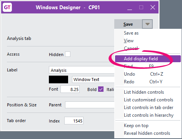The height and width of the screenshot is (139, 182).
Task: Uncheck the Bold checkbox
Action: pyautogui.click(x=101, y=89)
